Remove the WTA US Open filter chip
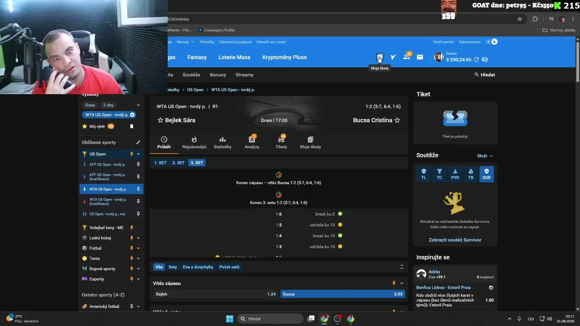Image resolution: width=580 pixels, height=326 pixels. click(132, 115)
